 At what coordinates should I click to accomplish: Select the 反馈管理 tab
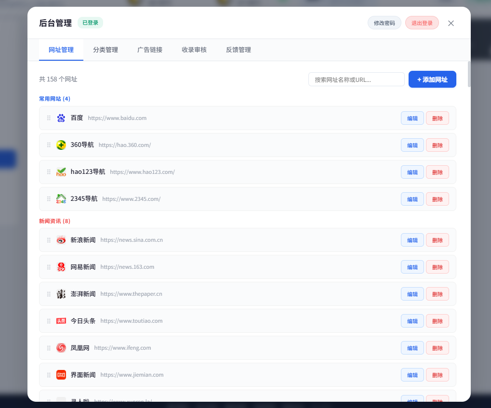239,50
